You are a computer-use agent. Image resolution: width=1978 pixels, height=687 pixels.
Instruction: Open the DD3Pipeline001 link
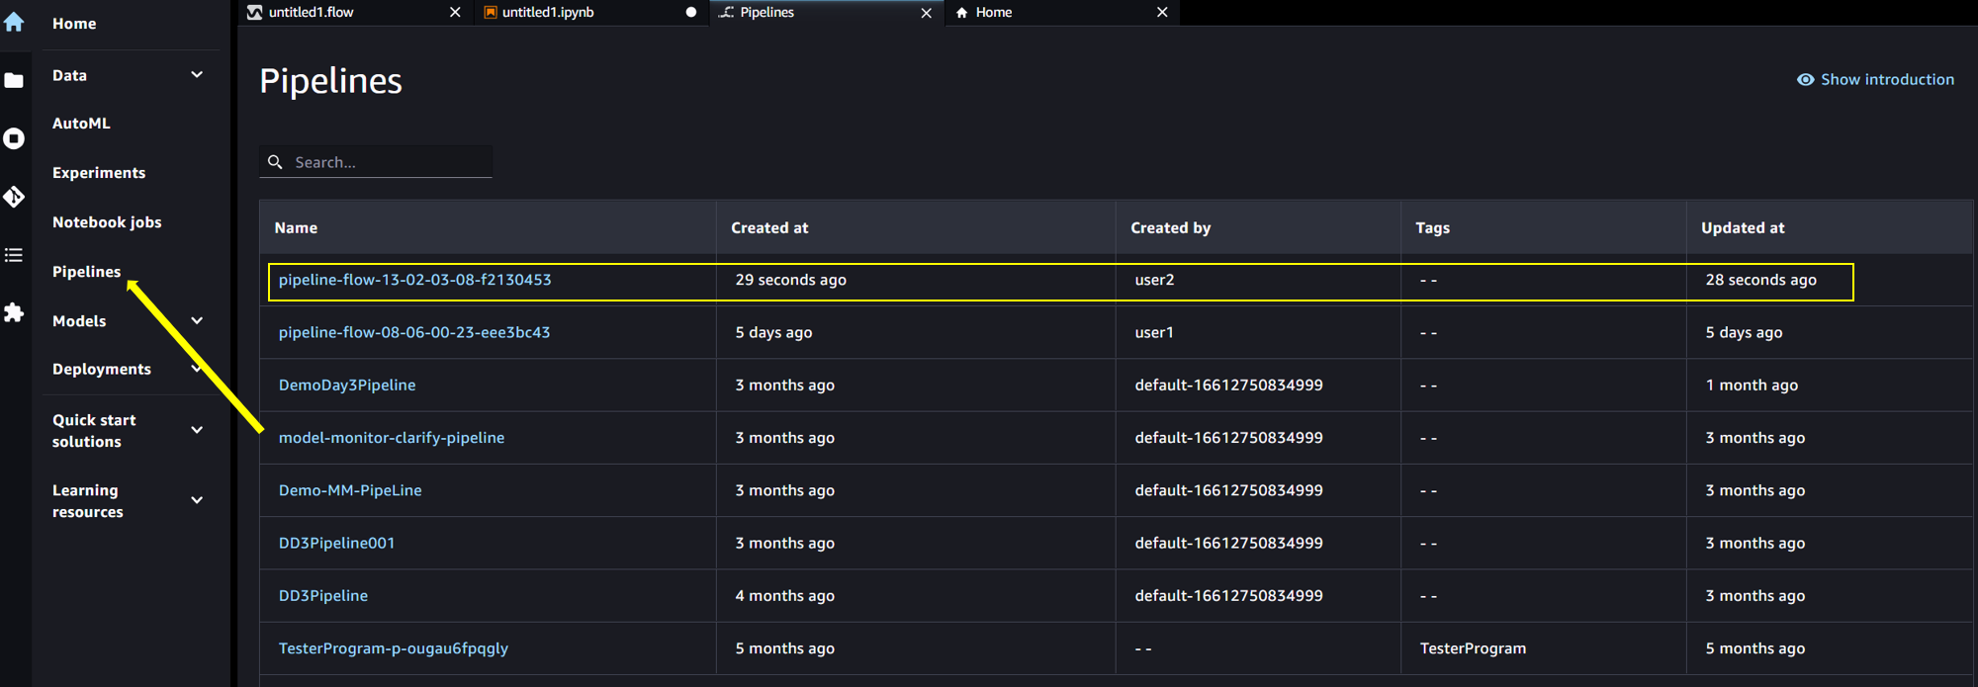point(336,543)
